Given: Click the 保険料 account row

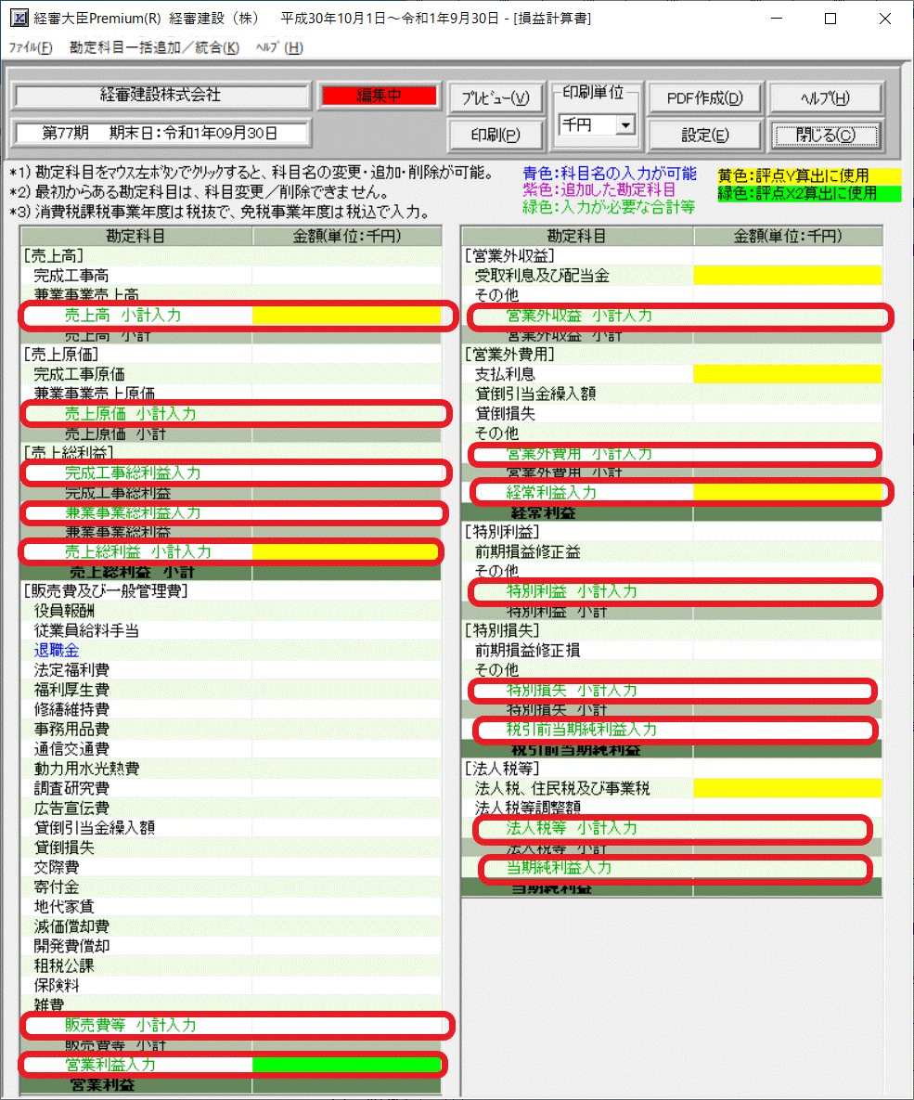Looking at the screenshot, I should tap(231, 985).
